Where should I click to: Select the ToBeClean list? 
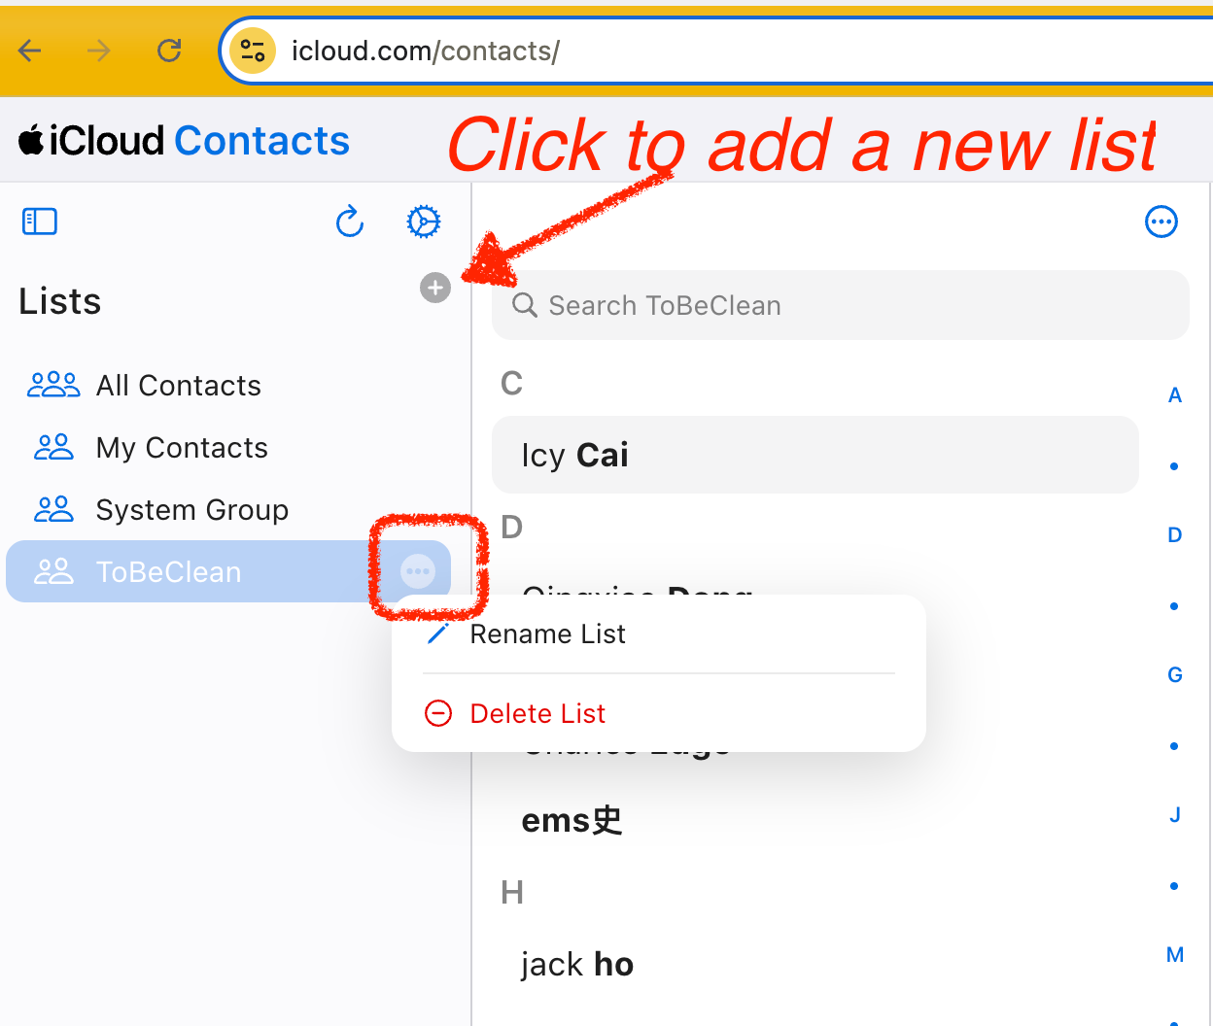pyautogui.click(x=228, y=571)
